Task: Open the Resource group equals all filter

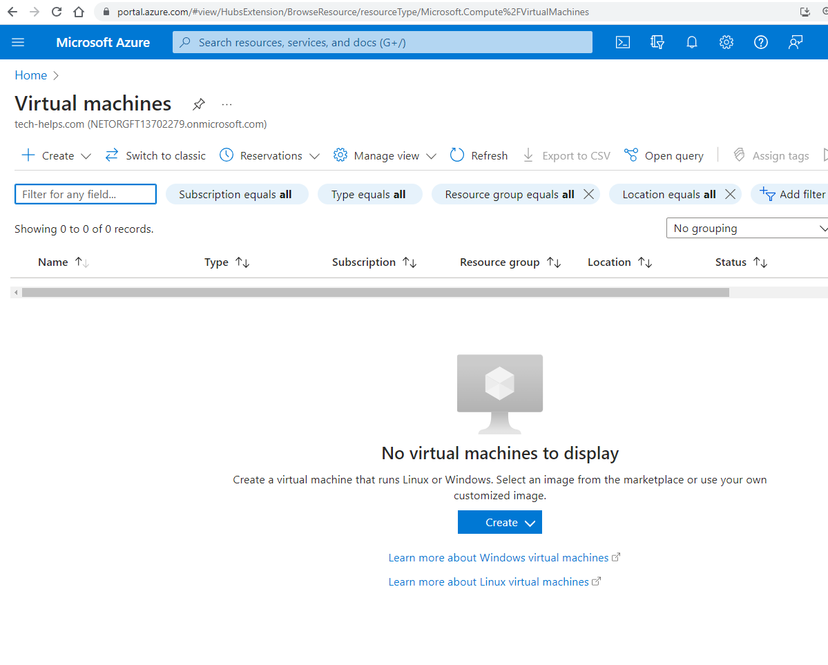Action: [510, 194]
